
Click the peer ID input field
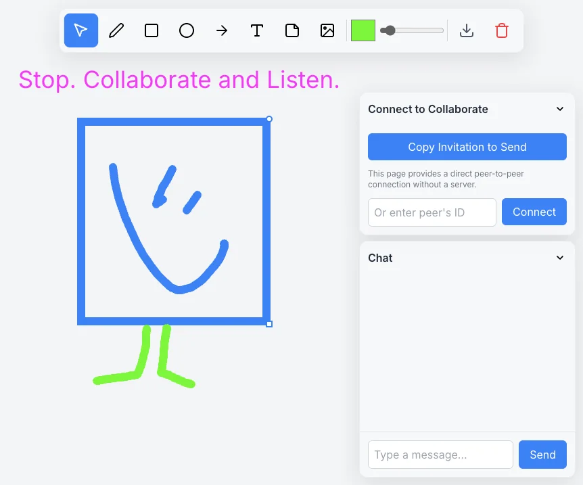pos(432,212)
